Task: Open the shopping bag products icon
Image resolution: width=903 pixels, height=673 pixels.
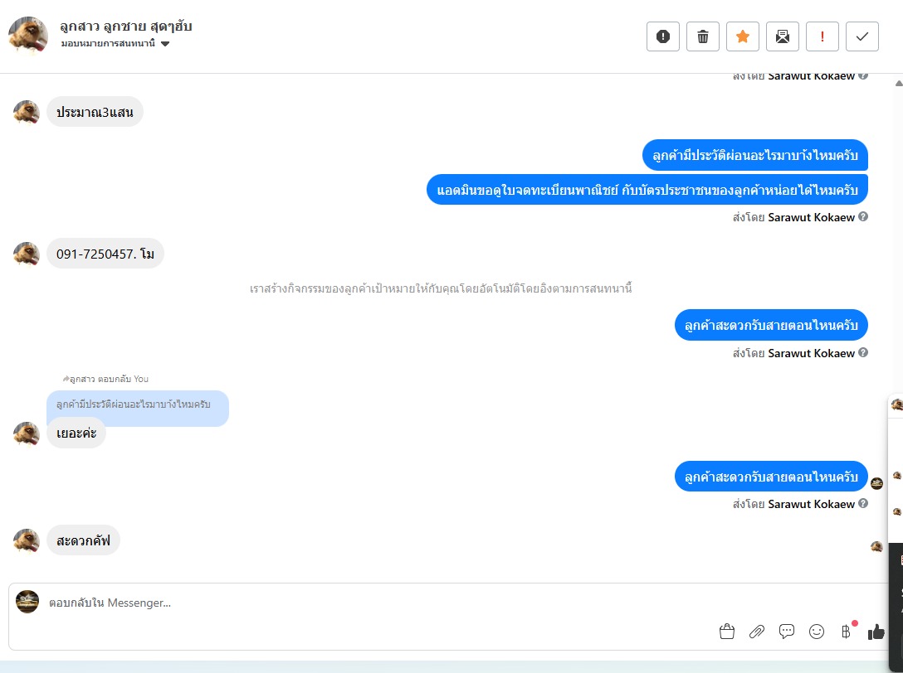Action: click(x=727, y=632)
